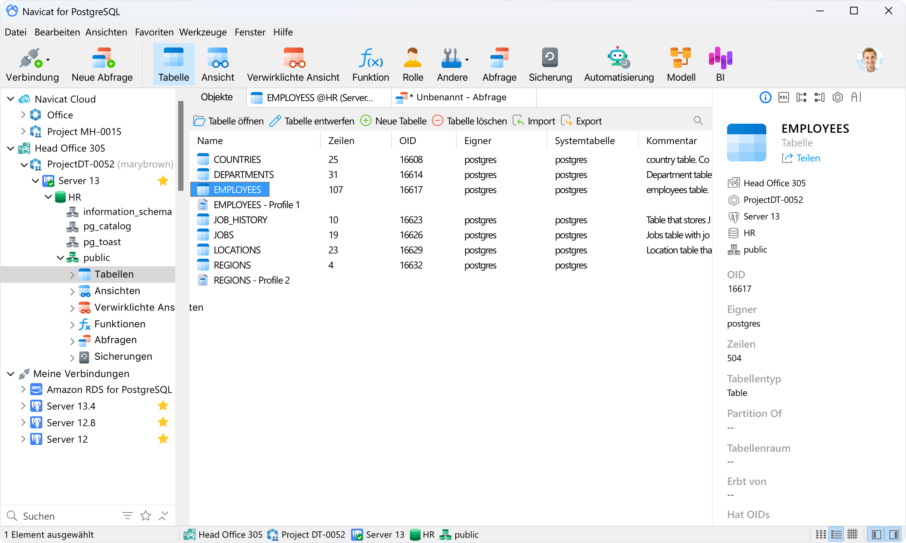Screen dimensions: 906x543
Task: Toggle the right information pane visibility
Action: pos(894,534)
